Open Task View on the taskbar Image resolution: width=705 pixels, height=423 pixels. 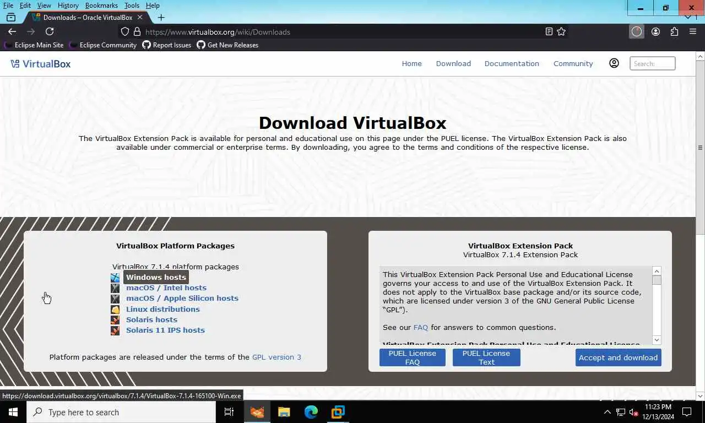[x=229, y=412]
